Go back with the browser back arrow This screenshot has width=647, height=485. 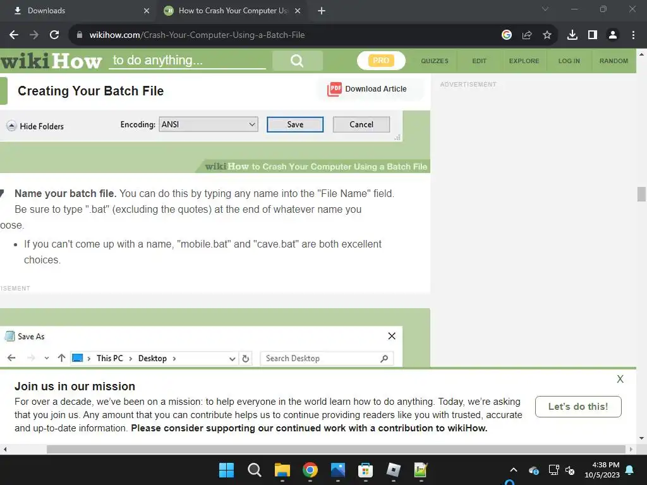coord(14,35)
